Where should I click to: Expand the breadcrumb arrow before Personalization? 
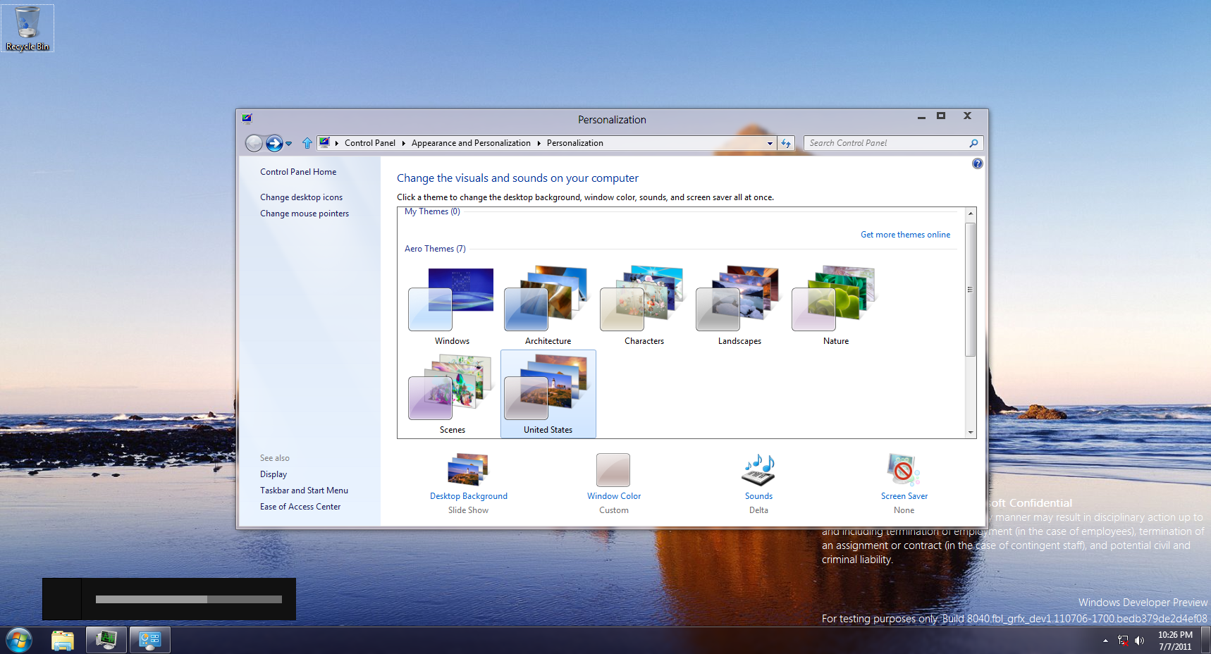[539, 143]
